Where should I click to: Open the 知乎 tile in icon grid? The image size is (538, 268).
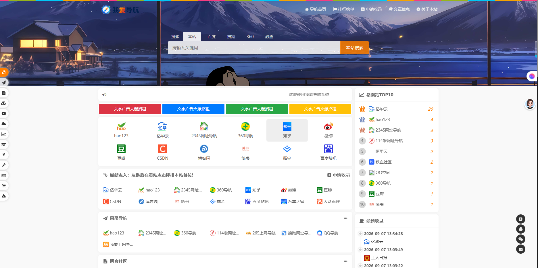[287, 130]
